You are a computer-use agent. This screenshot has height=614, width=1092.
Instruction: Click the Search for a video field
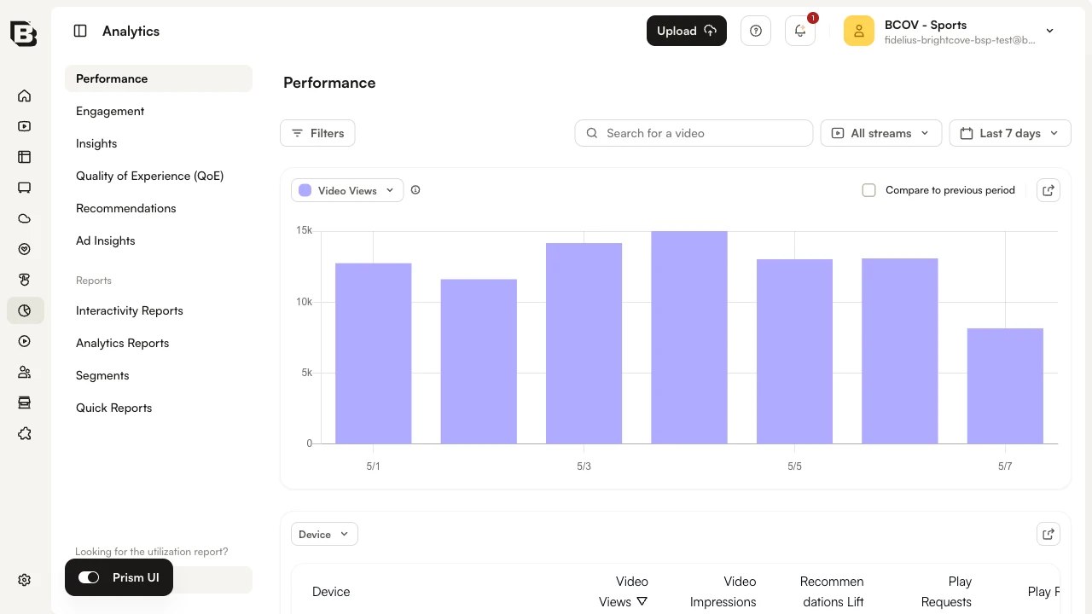pos(694,133)
